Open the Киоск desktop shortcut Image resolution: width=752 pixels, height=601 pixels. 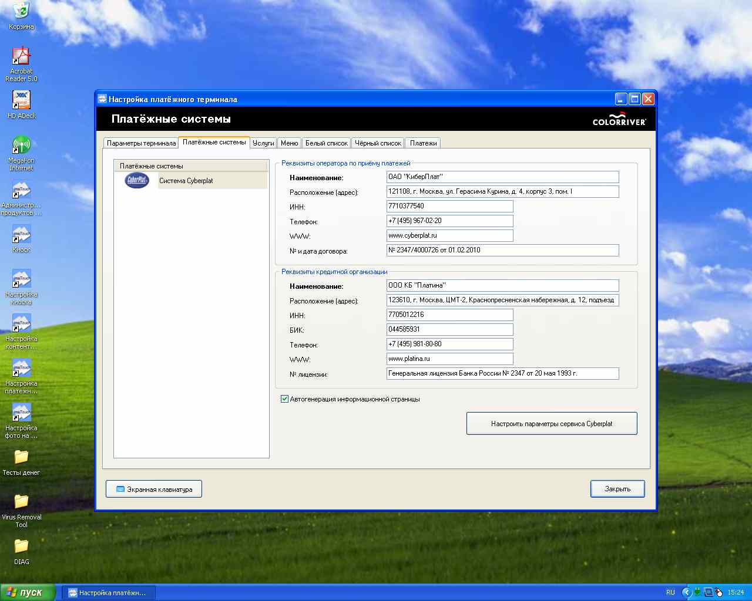click(x=21, y=235)
